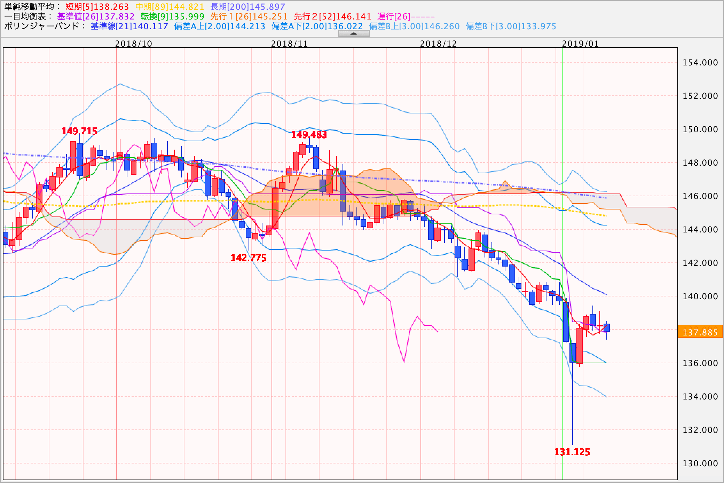
Task: Click the 149.483 high price annotation
Action: point(309,135)
